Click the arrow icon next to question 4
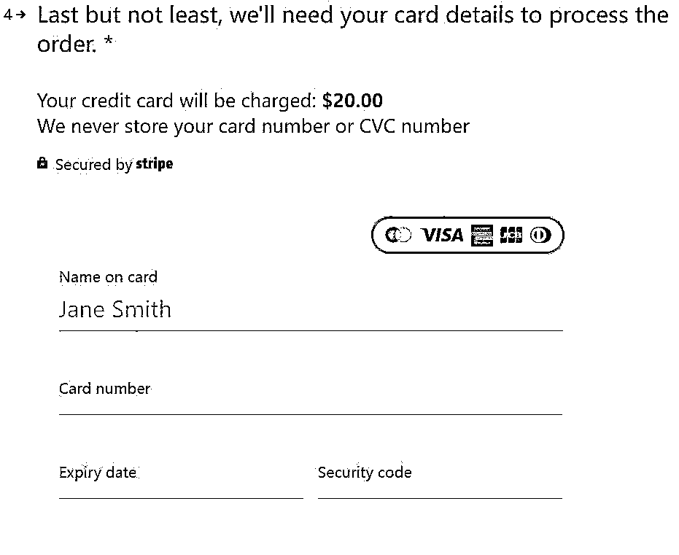Viewport: 679px width, 555px height. pos(21,15)
